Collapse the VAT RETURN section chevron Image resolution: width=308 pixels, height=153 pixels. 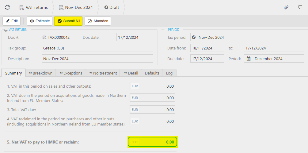click(x=6, y=30)
